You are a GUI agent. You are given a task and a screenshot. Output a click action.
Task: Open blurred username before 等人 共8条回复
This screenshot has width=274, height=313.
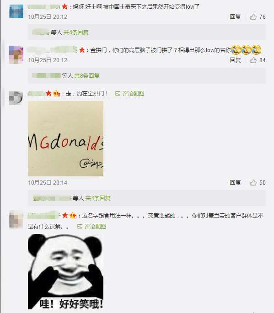pyautogui.click(x=46, y=76)
